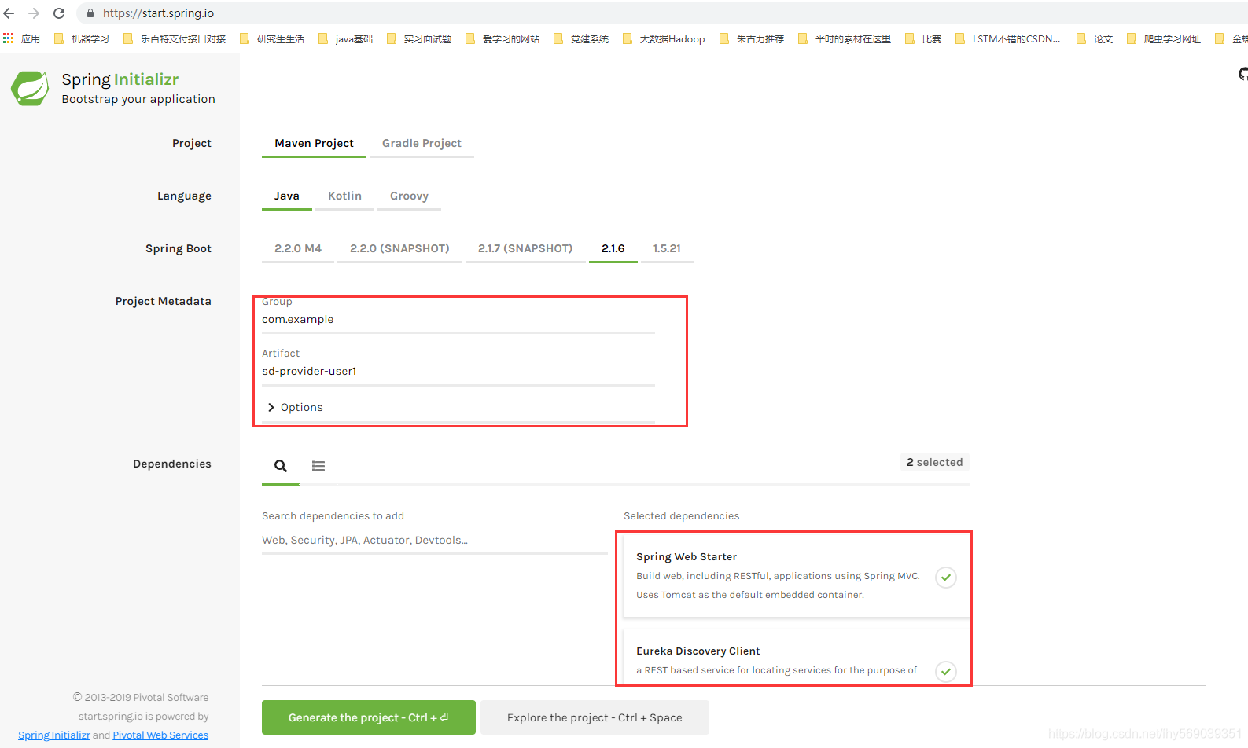
Task: Open the 平时的素材在这里 bookmark folder
Action: point(845,38)
